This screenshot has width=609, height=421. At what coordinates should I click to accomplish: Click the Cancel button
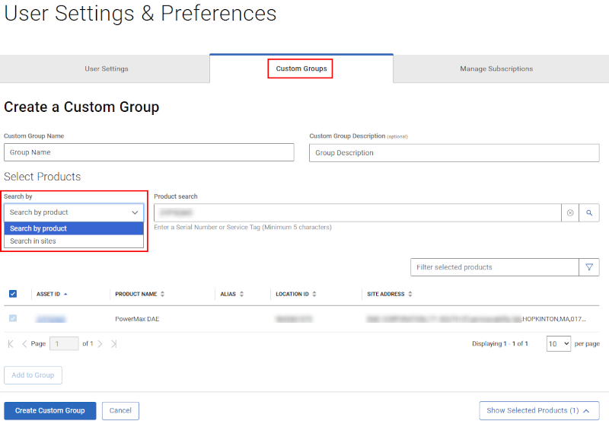click(120, 410)
